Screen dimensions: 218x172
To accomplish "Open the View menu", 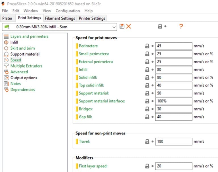I will pyautogui.click(x=47, y=11).
